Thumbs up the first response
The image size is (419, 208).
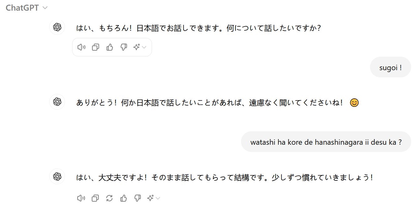[110, 47]
